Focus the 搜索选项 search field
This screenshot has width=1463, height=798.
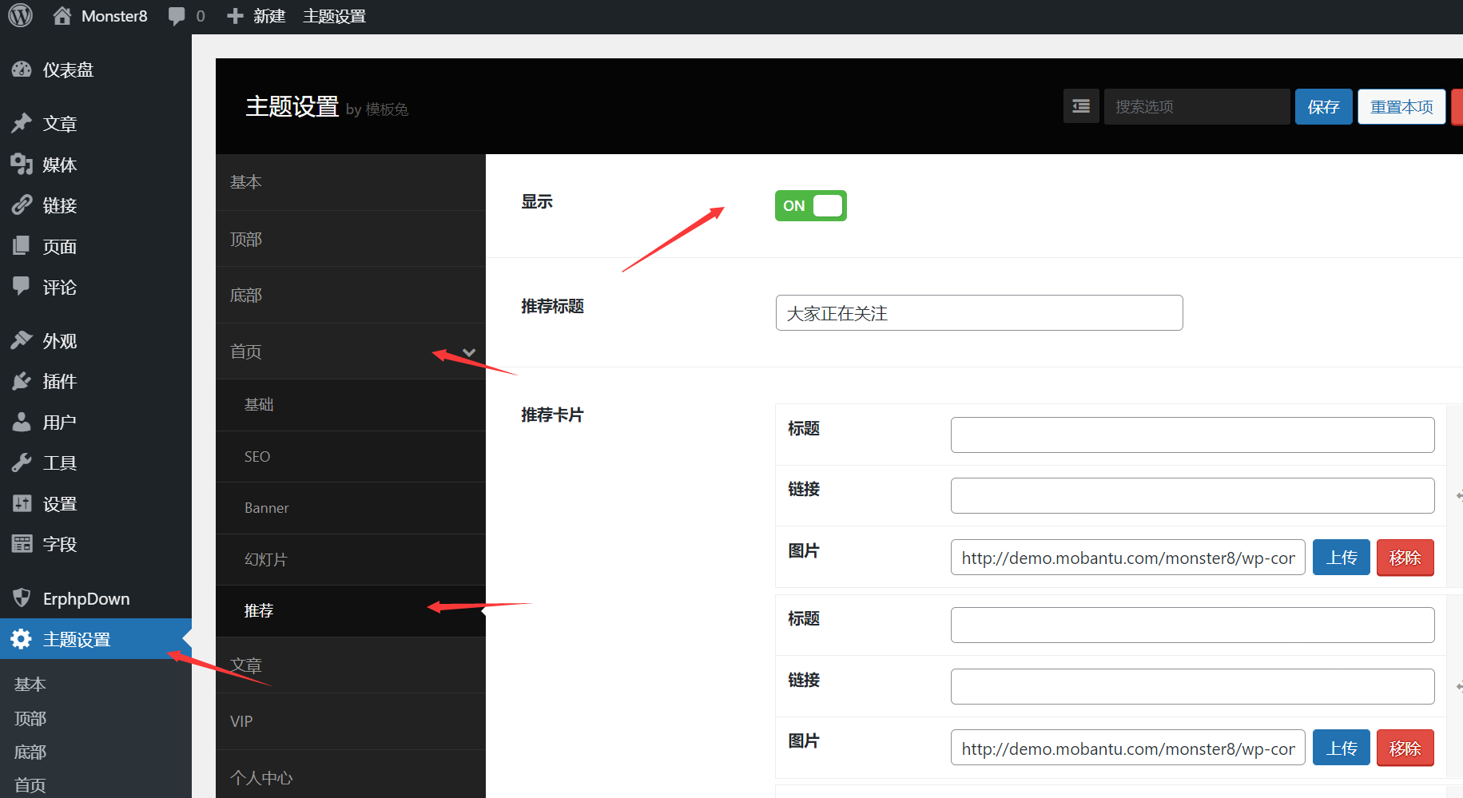coord(1196,107)
